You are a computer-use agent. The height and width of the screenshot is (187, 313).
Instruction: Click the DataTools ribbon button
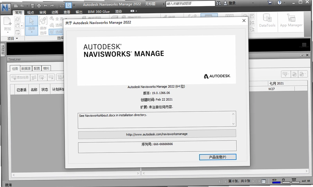(x=267, y=20)
